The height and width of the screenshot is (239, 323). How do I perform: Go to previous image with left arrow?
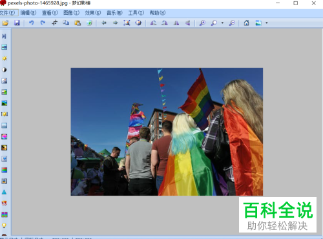tap(104, 23)
